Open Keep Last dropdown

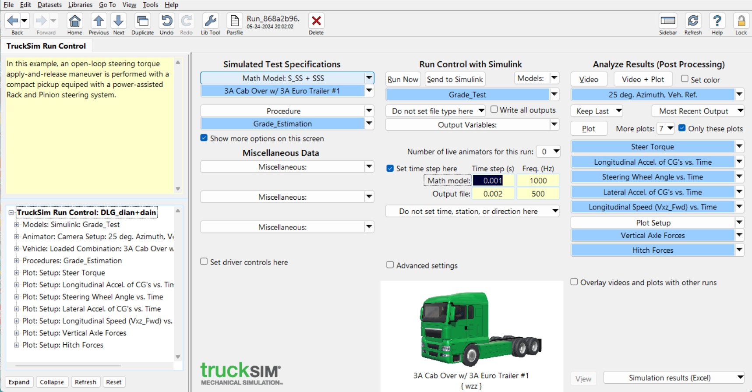[x=597, y=111]
